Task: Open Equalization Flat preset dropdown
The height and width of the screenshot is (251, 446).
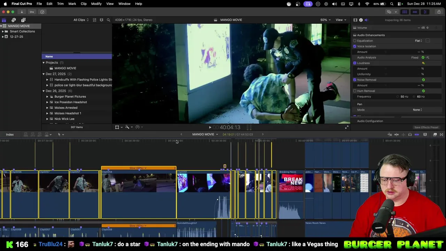Action: click(x=418, y=41)
